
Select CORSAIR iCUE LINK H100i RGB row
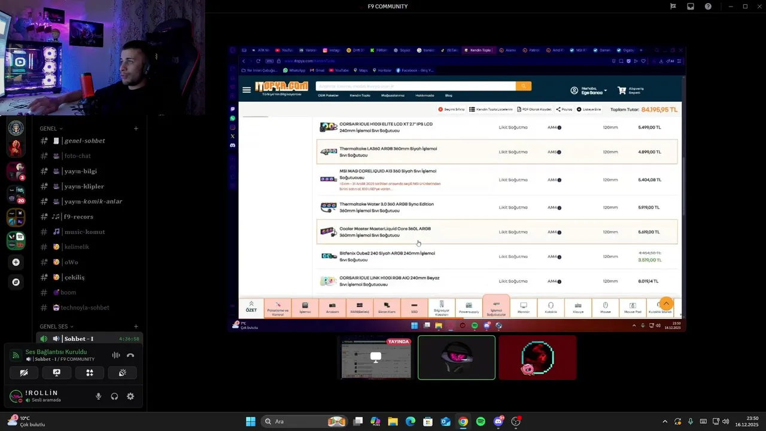click(497, 281)
